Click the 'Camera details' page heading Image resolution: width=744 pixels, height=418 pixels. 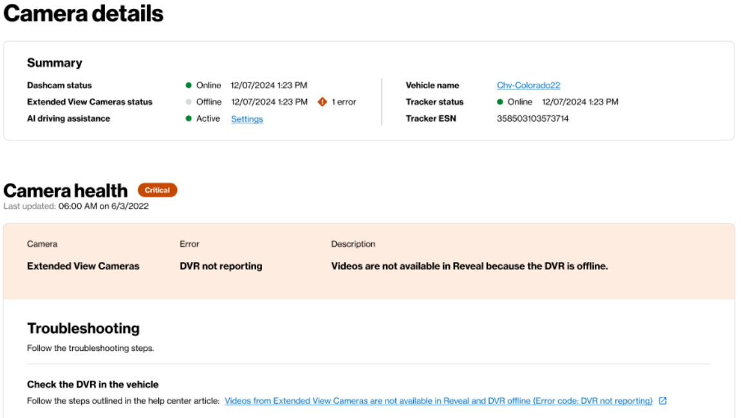(83, 14)
